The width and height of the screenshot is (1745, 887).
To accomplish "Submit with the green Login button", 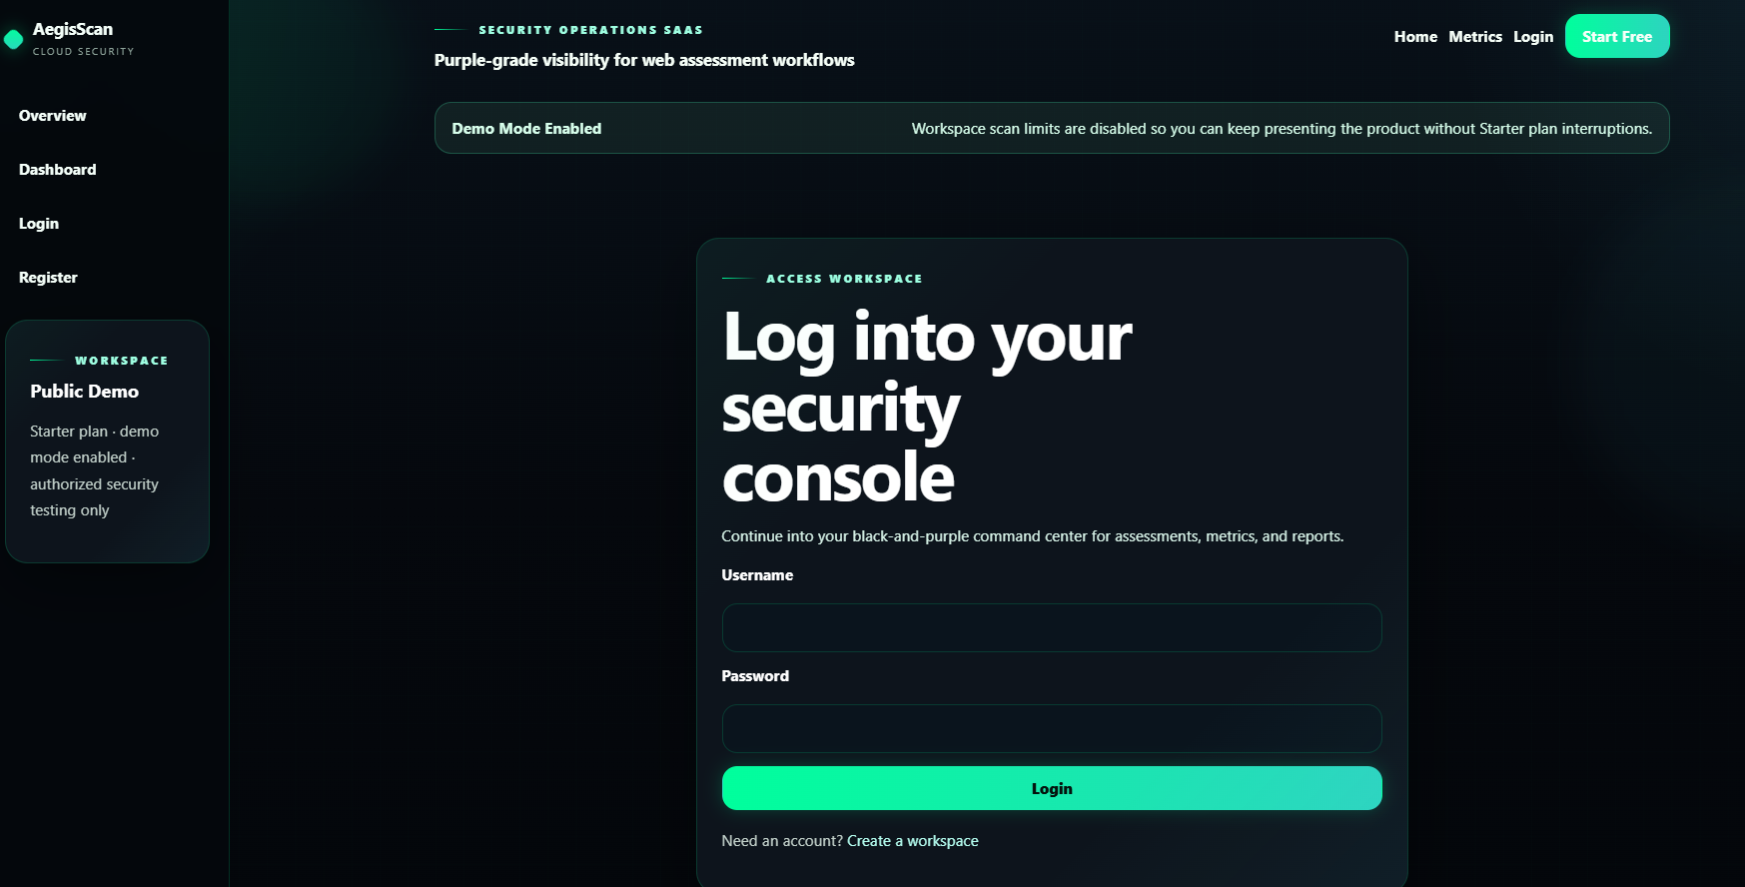I will [1051, 789].
